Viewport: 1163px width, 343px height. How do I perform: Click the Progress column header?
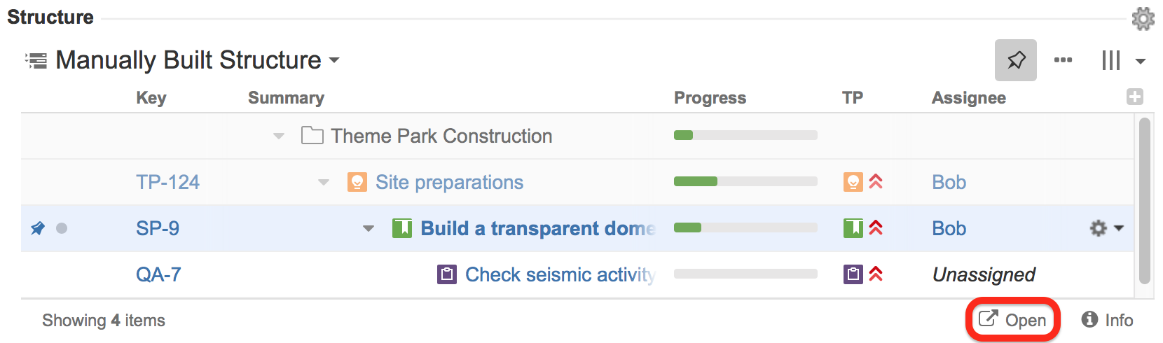click(710, 98)
